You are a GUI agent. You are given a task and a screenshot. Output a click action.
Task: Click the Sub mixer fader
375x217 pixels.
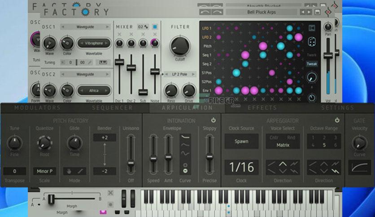click(x=143, y=92)
